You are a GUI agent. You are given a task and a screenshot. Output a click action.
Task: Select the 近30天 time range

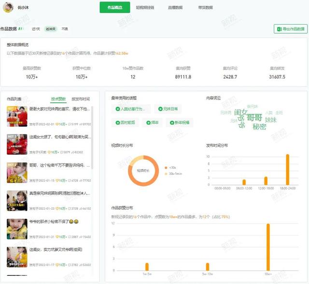point(50,29)
